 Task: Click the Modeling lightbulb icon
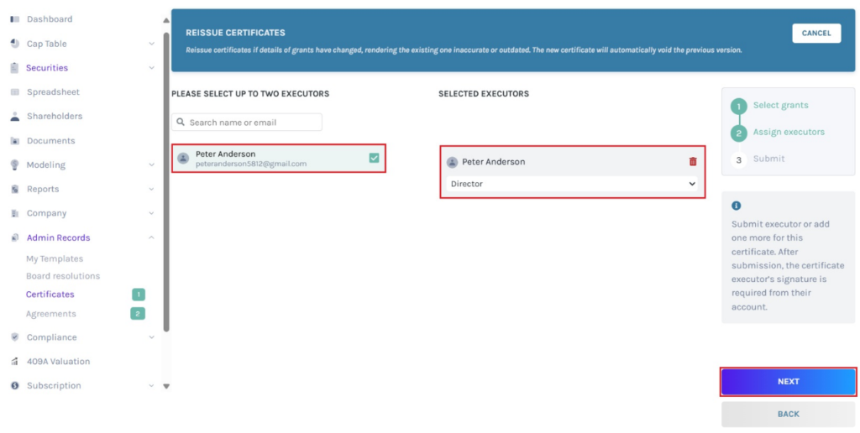(x=15, y=165)
